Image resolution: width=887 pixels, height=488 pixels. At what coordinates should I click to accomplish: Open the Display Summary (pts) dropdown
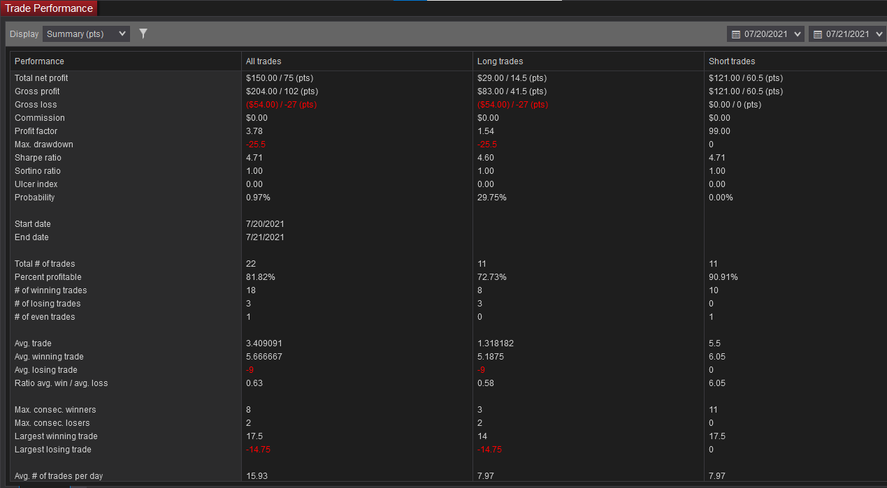coord(86,34)
